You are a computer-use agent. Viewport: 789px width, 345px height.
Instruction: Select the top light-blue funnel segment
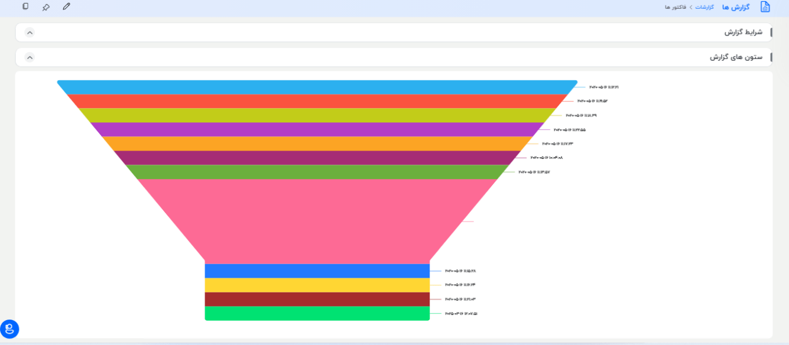[317, 87]
